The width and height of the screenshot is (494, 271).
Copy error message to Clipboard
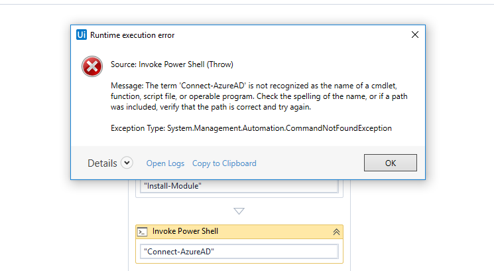click(x=224, y=163)
